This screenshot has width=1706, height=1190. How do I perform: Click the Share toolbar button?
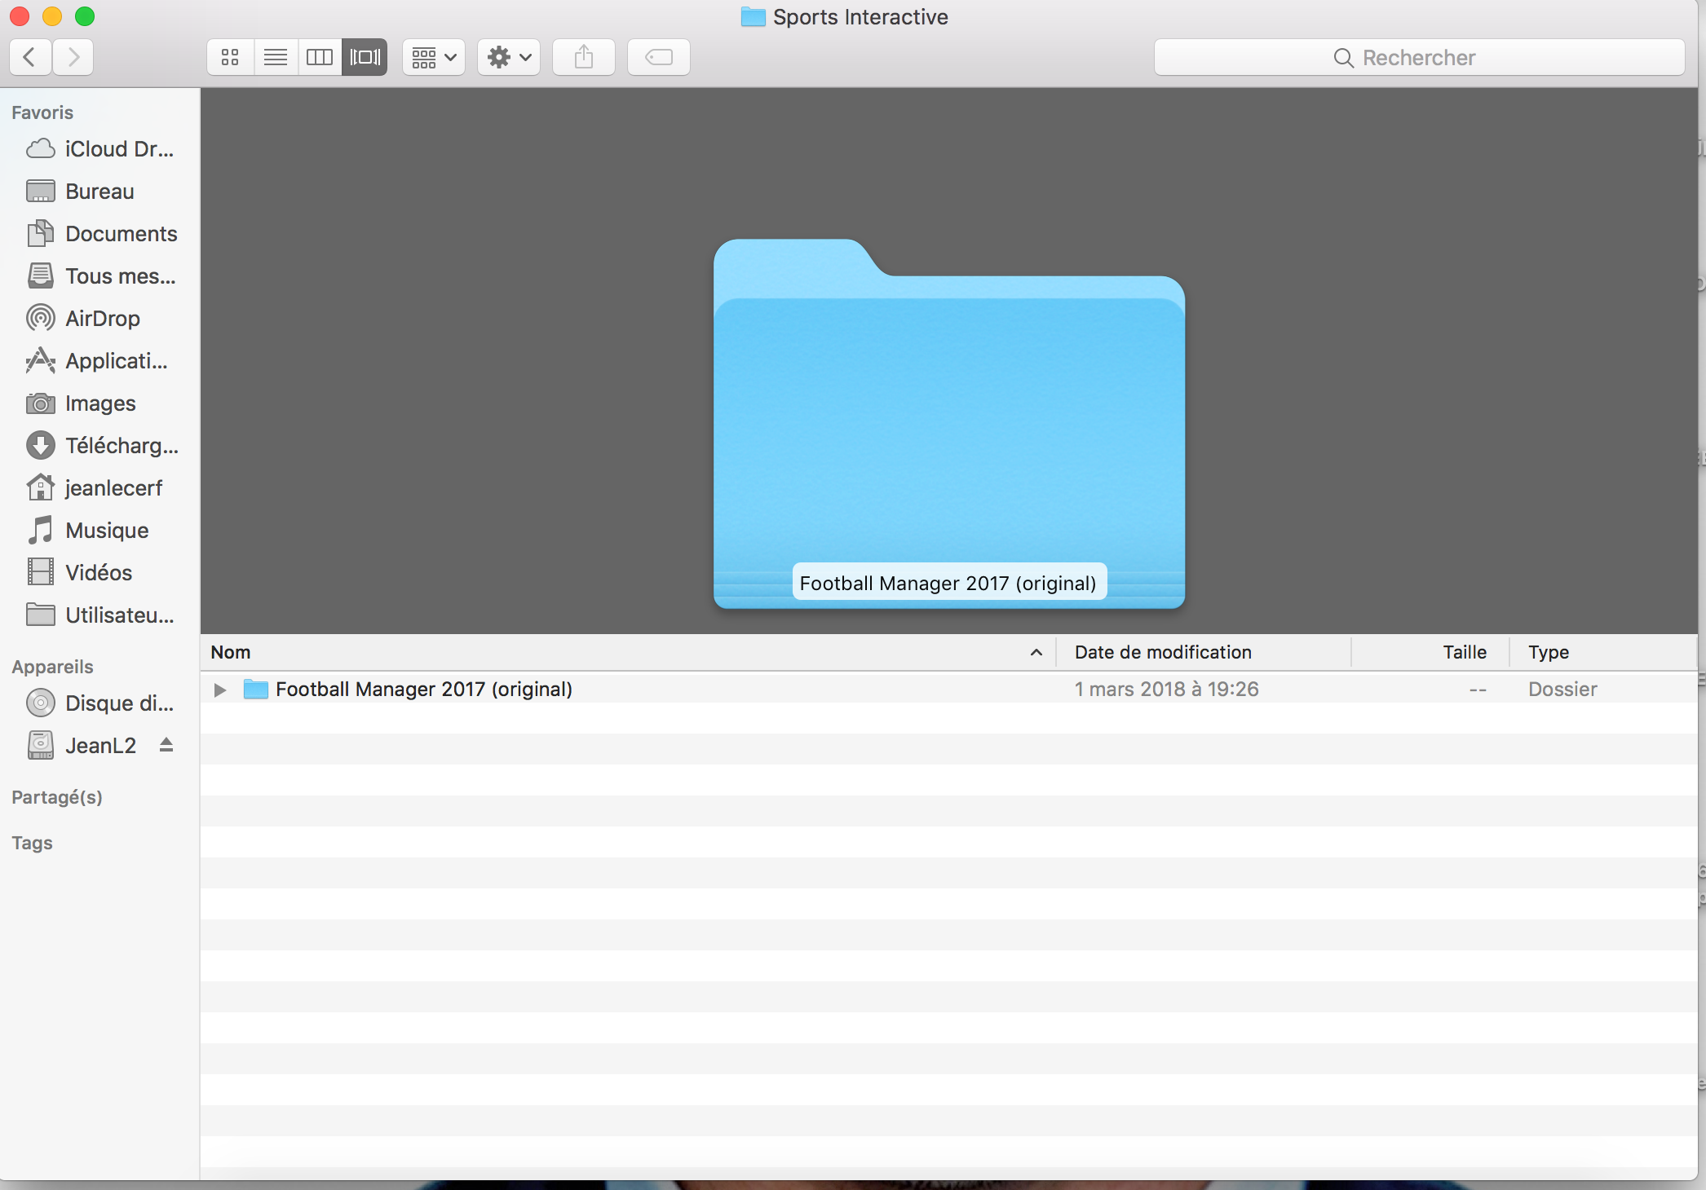[x=584, y=57]
